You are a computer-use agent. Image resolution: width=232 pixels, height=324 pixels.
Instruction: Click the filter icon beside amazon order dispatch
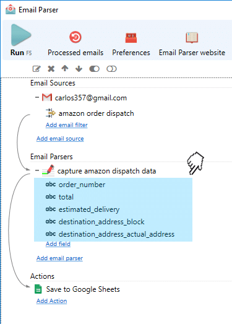(51, 113)
